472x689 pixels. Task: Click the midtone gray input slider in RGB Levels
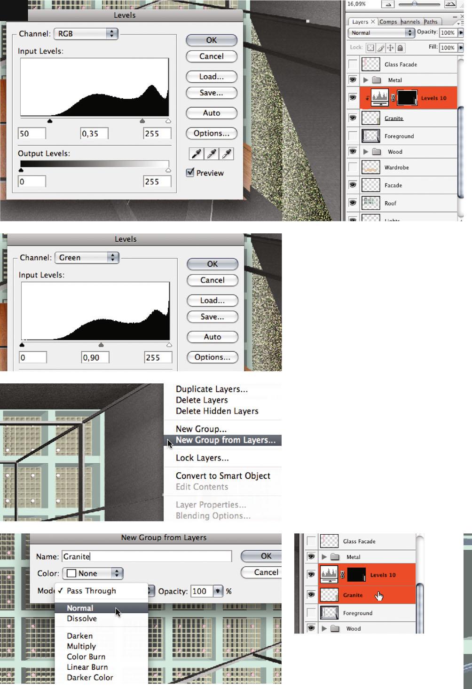tap(142, 121)
